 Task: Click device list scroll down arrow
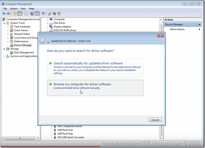(x=160, y=138)
